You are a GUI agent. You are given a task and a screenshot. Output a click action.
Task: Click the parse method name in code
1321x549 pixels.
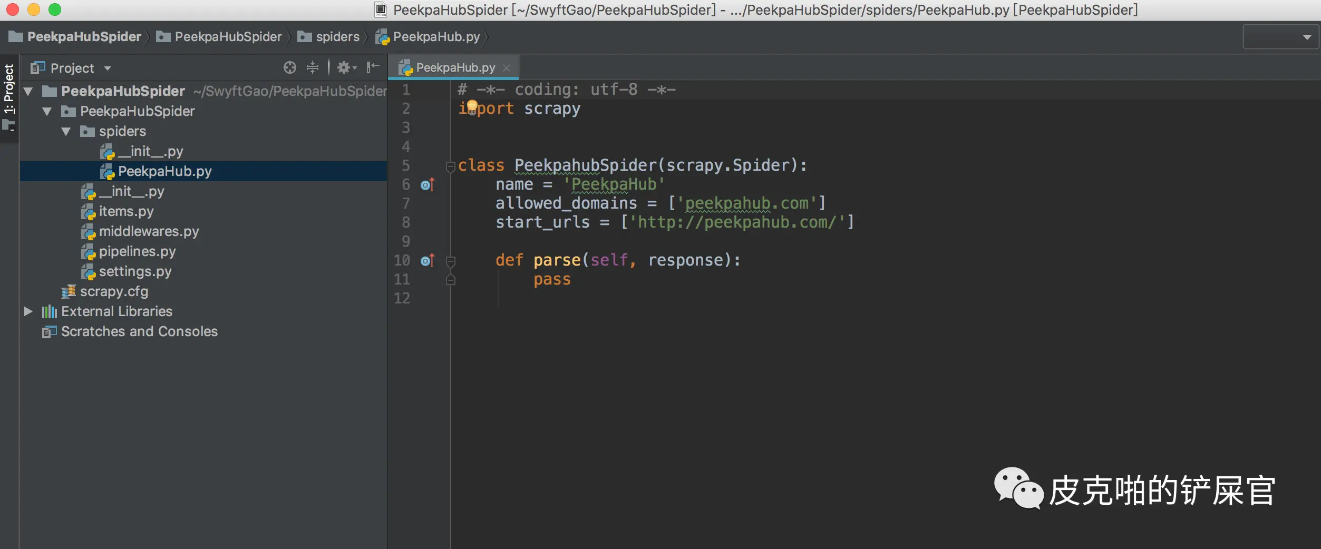click(557, 260)
